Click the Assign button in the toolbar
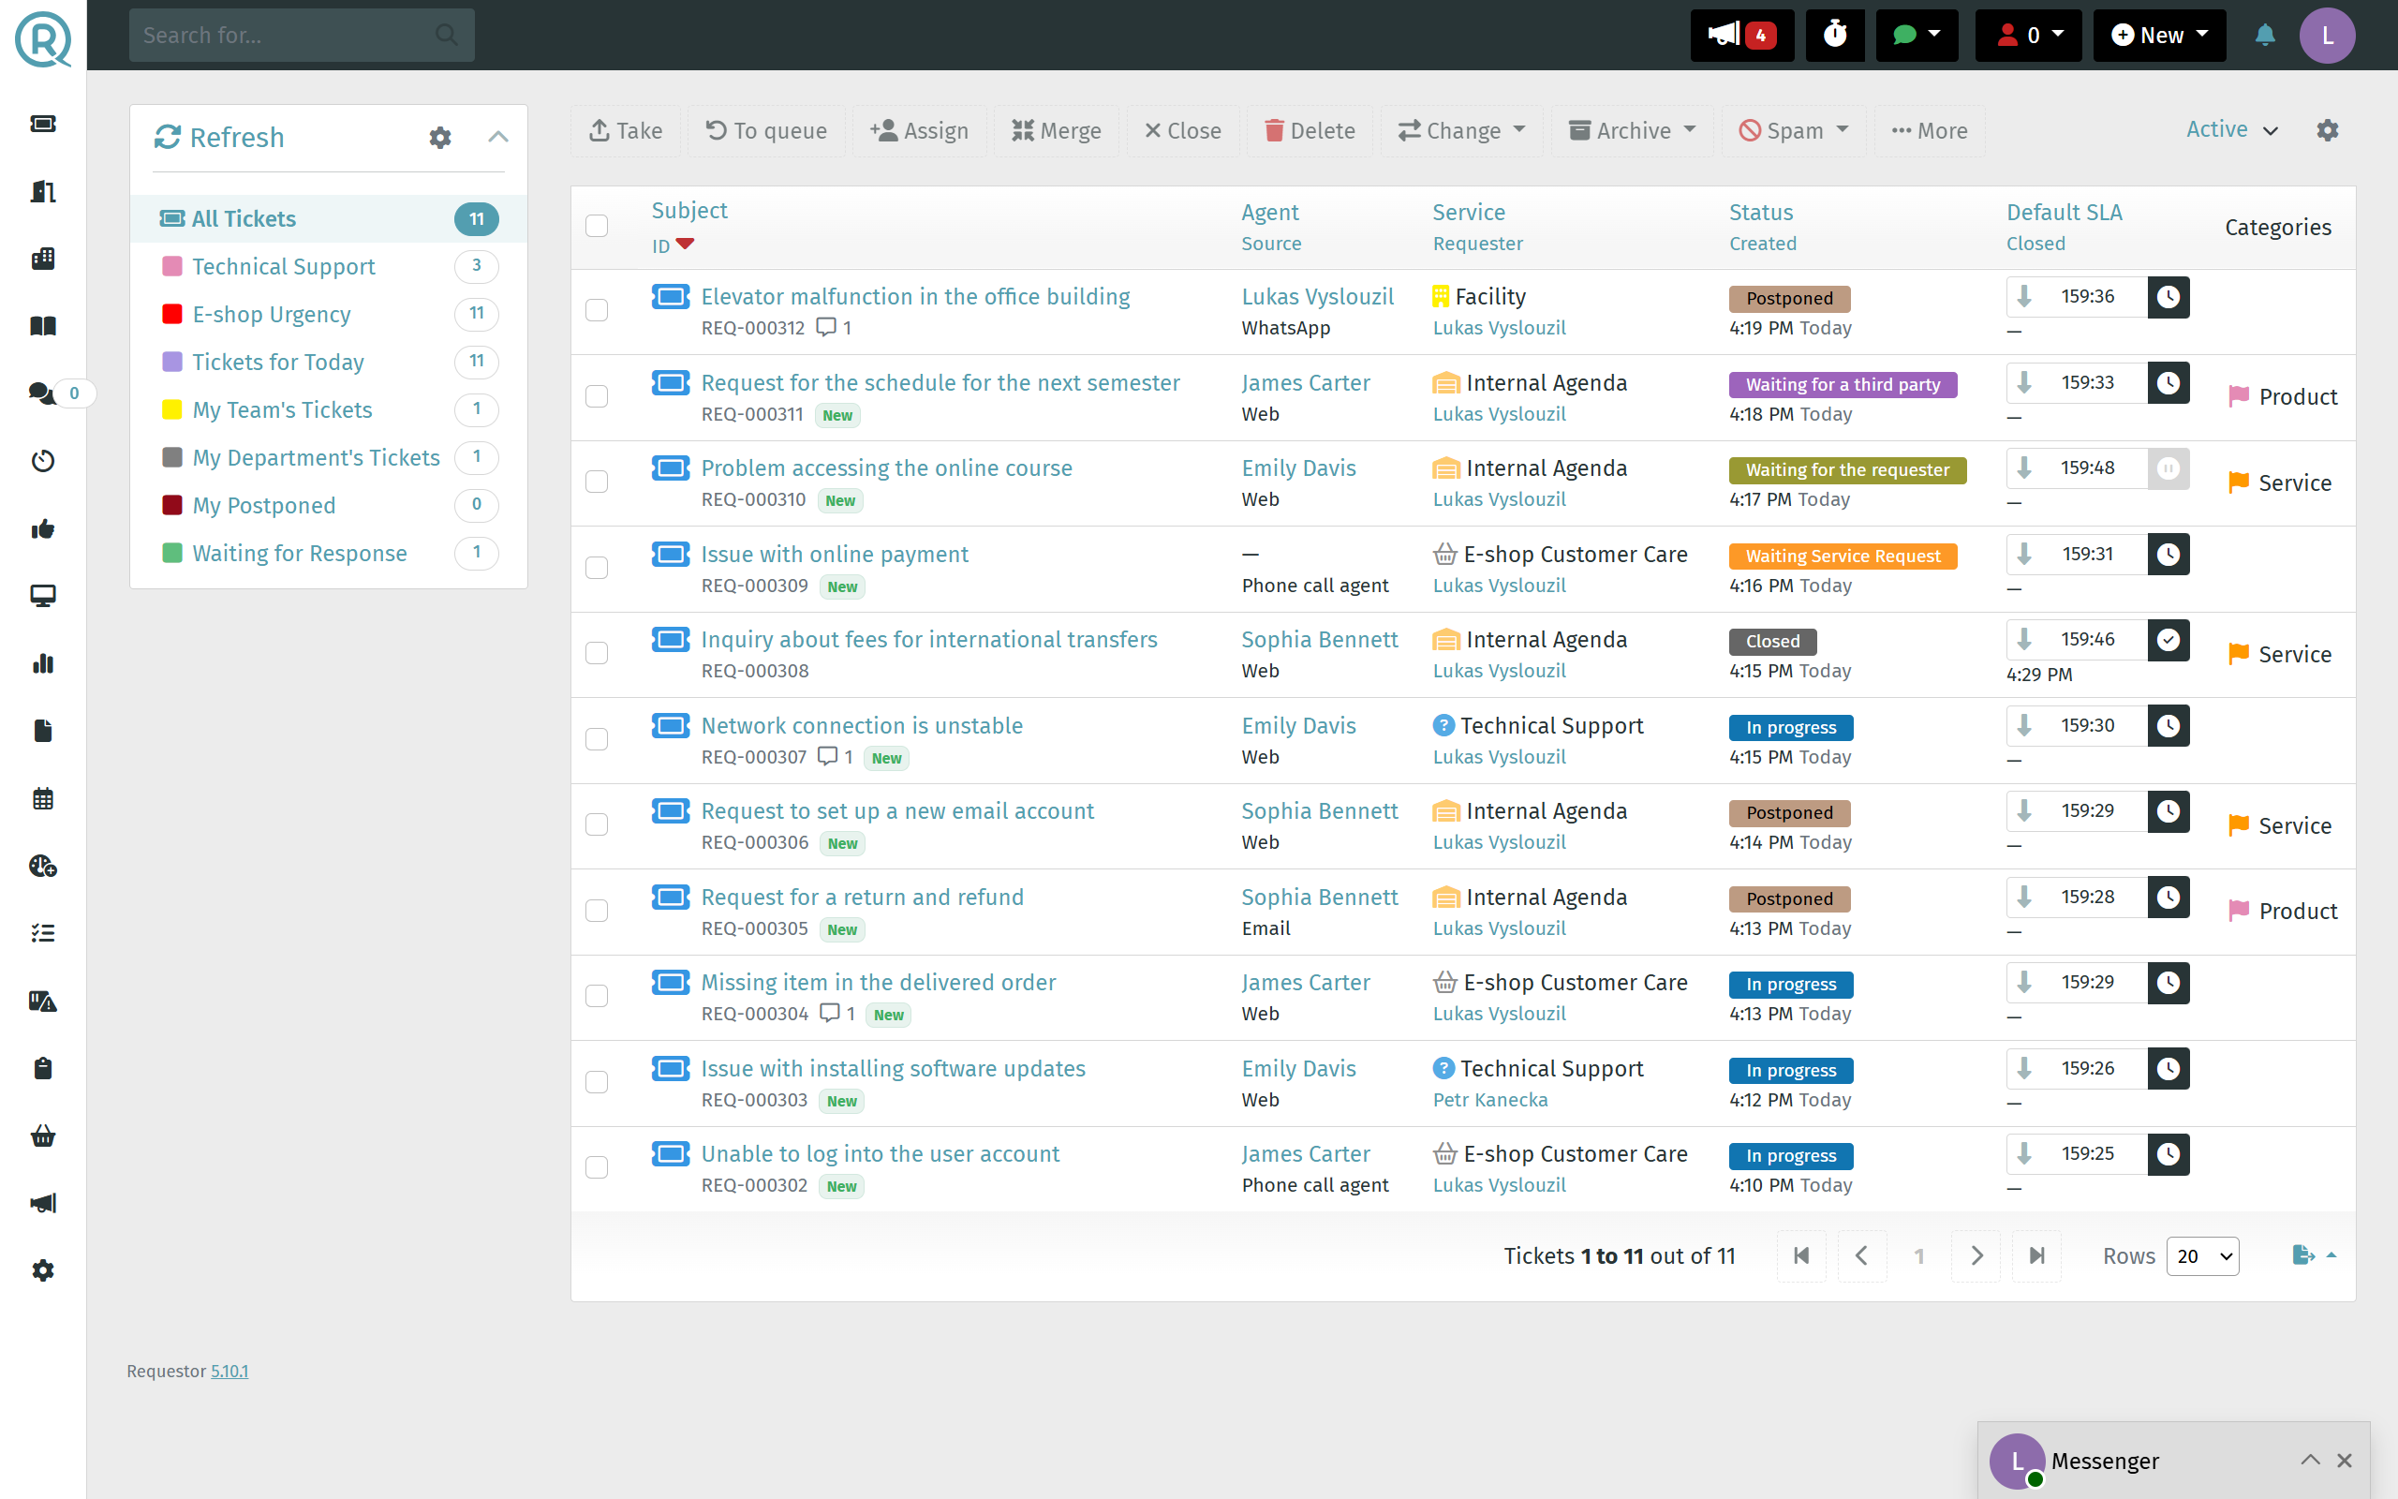 coord(919,130)
